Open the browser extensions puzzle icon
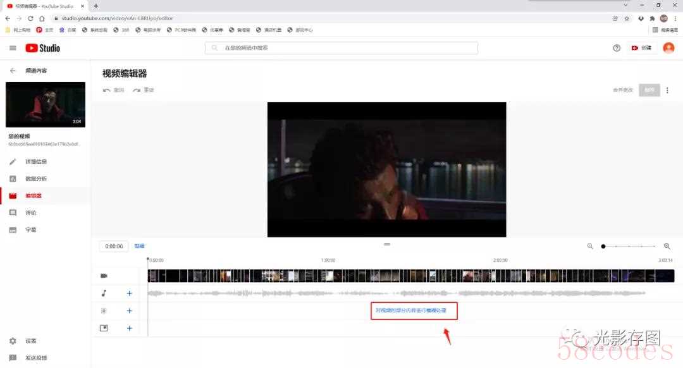The width and height of the screenshot is (683, 368). coord(652,18)
